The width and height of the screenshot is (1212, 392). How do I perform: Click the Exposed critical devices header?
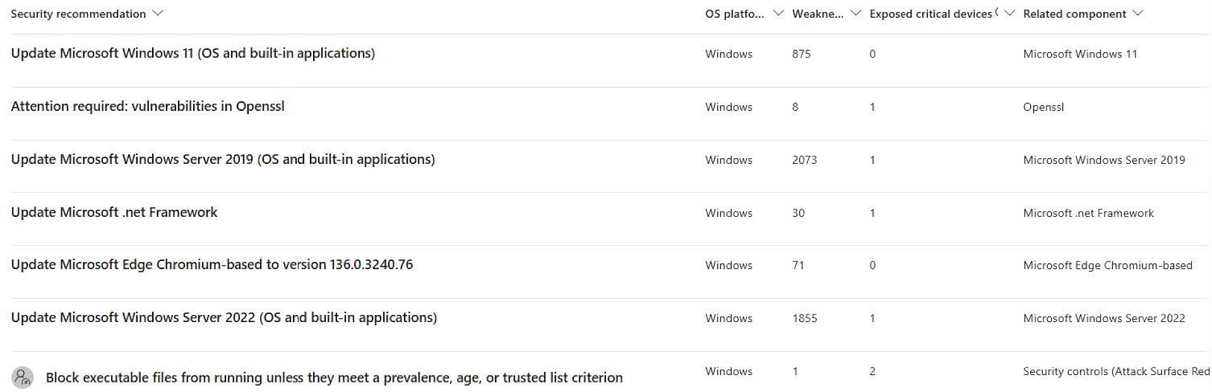930,14
